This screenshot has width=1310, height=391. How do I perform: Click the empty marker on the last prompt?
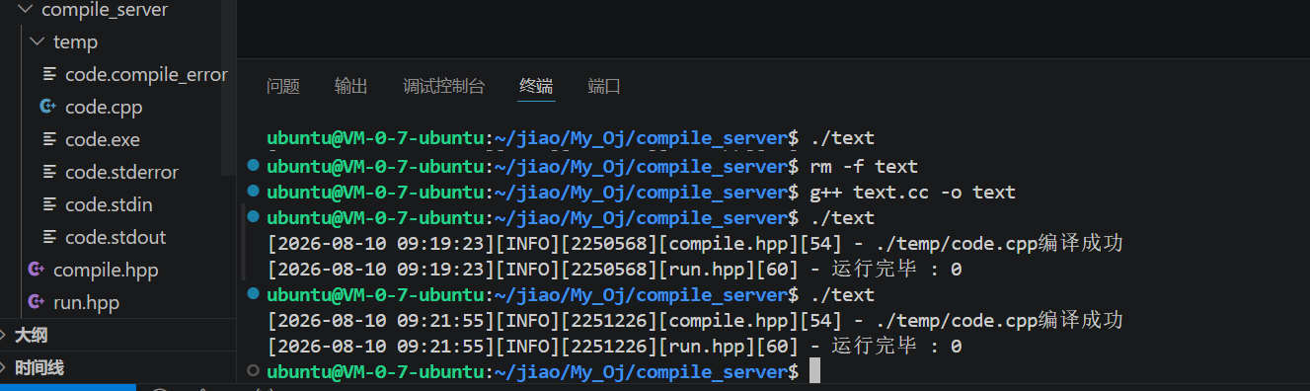point(253,370)
